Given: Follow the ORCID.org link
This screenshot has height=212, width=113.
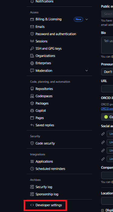Looking at the screenshot, I should [107, 108].
